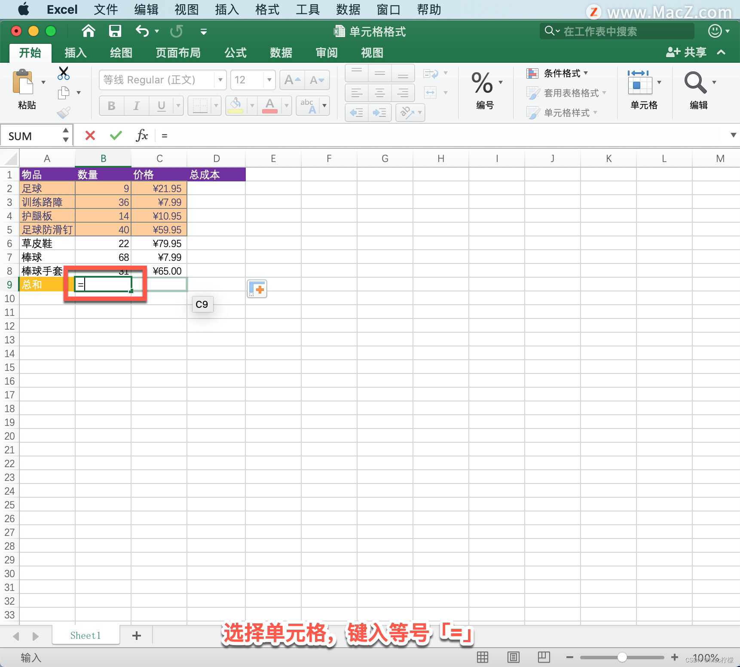
Task: Align text to top of cell
Action: coord(357,73)
